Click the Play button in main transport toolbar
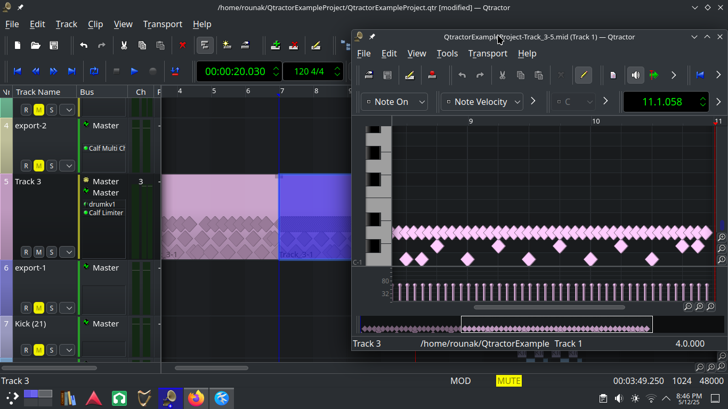The image size is (728, 409). (134, 71)
